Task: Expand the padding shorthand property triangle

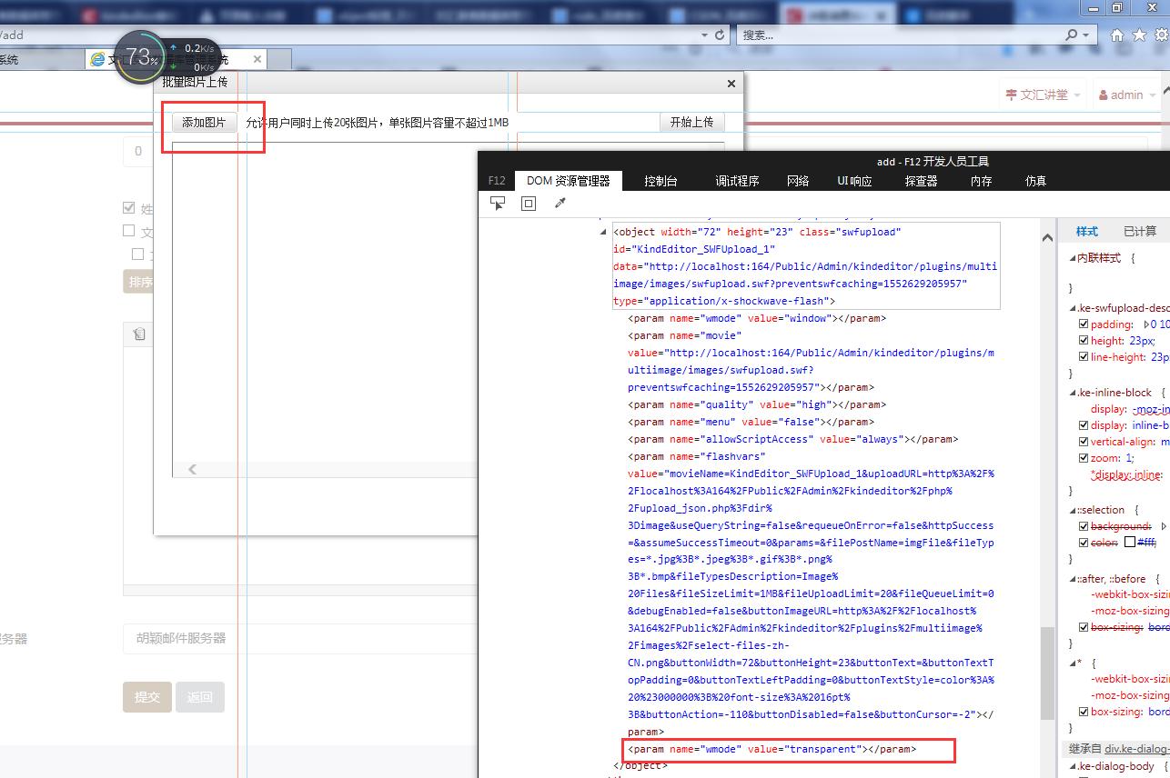Action: [x=1146, y=324]
